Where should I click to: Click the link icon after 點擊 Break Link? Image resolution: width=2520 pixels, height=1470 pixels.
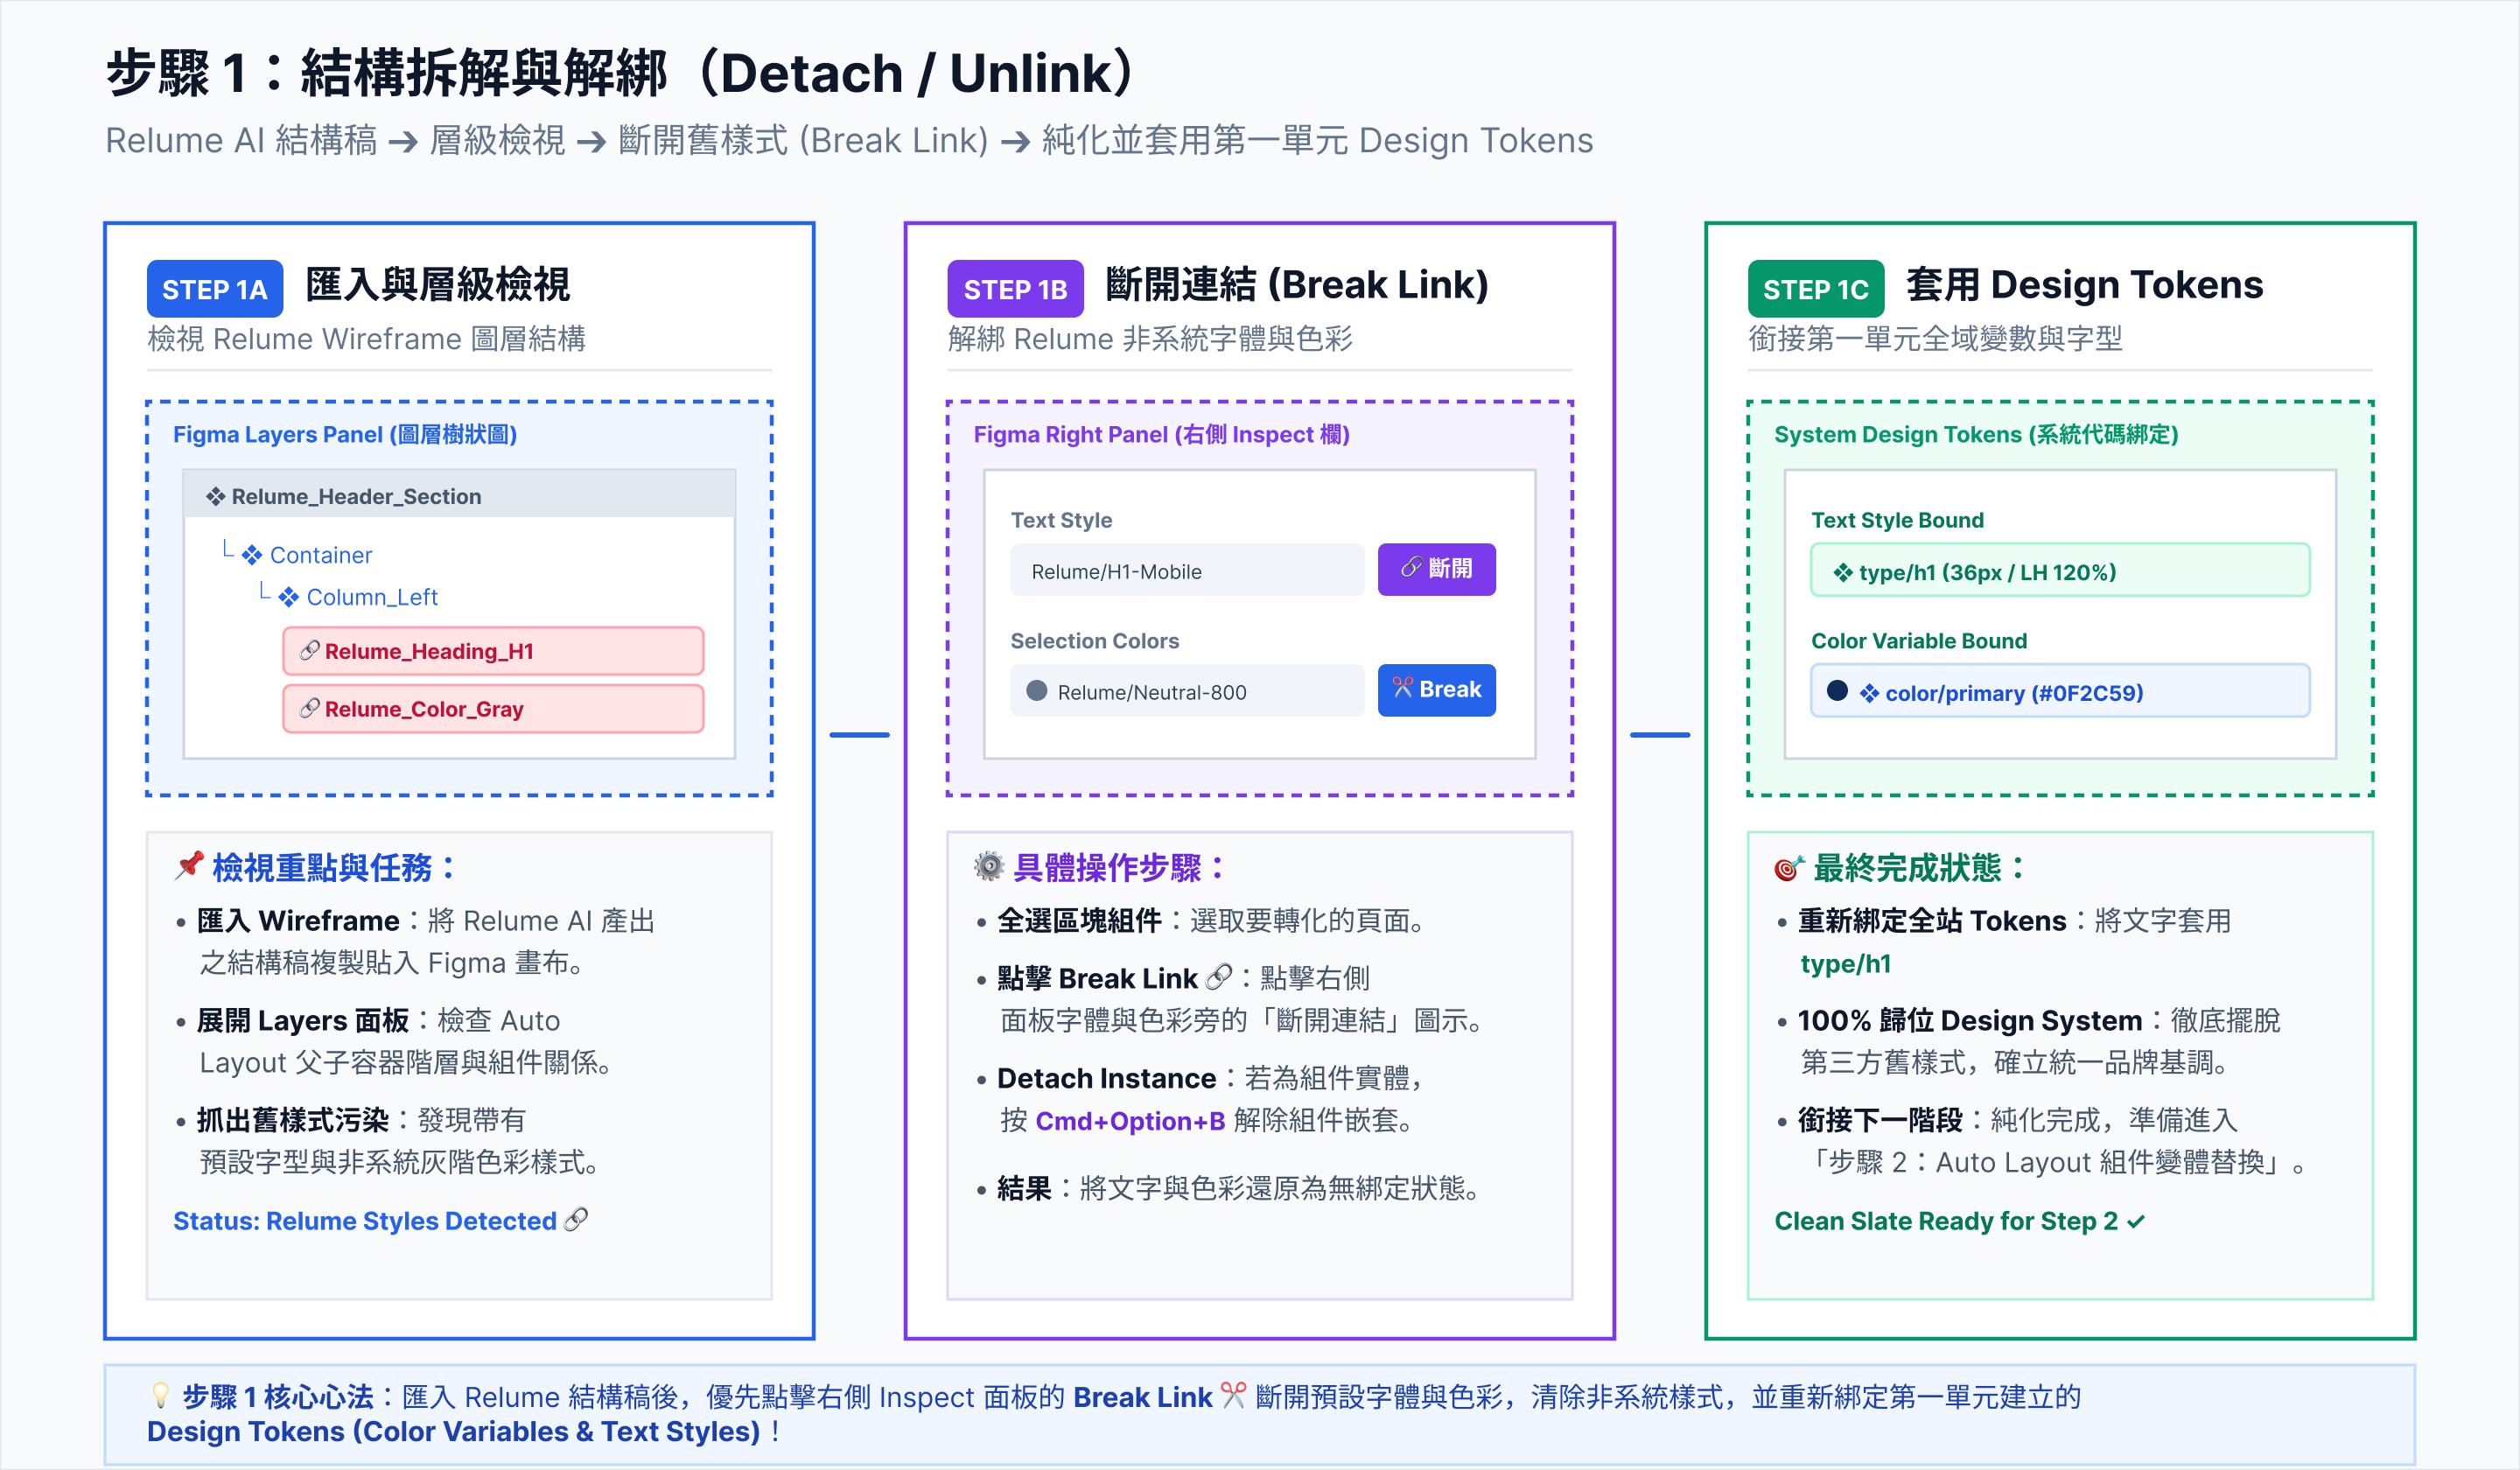(1219, 977)
